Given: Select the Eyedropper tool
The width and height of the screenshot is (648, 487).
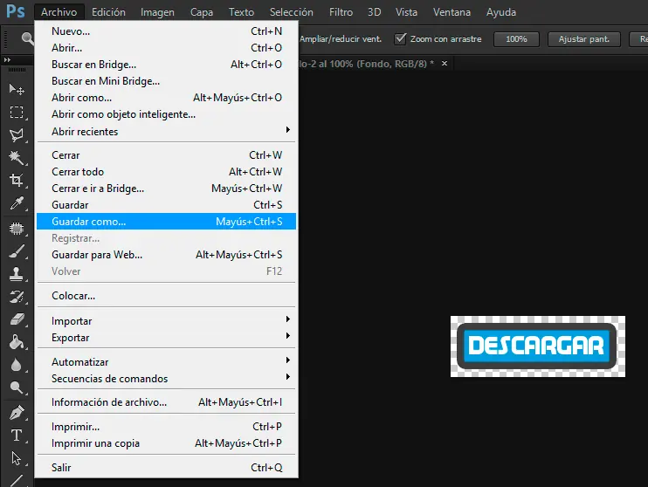Looking at the screenshot, I should click(x=17, y=203).
